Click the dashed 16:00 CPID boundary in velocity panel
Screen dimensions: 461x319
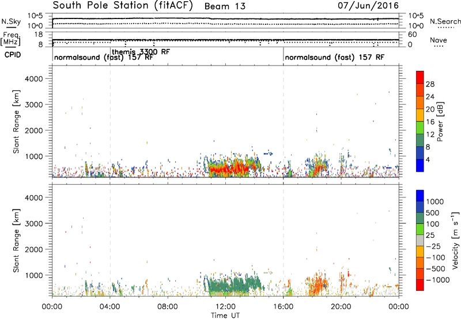click(284, 240)
